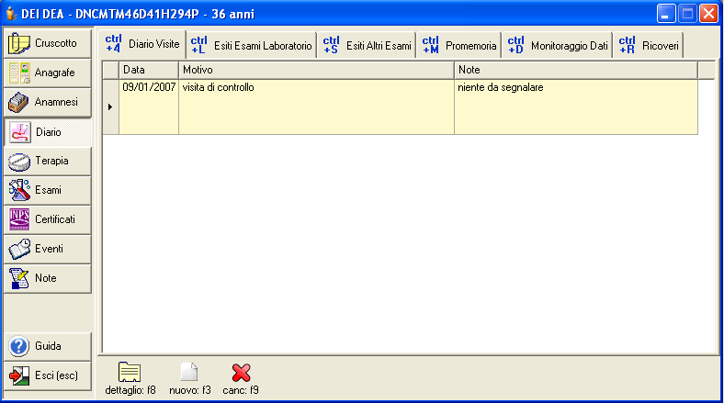
Task: Sort visits by the Data column header
Action: point(148,70)
